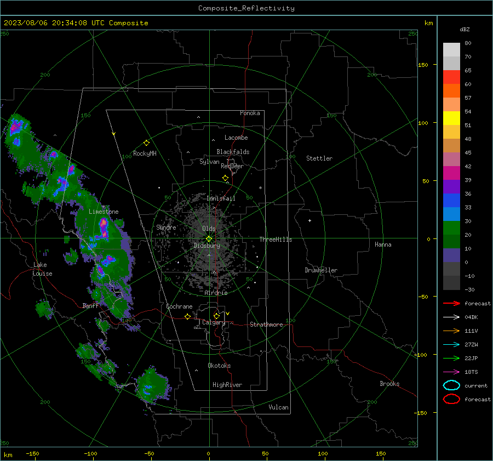
Task: Click the yellow diamond marker below Cochrane
Action: [x=188, y=316]
